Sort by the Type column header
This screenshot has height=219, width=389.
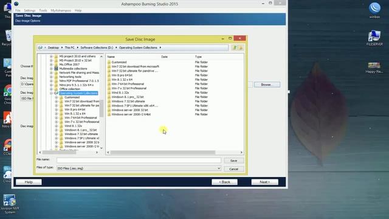click(x=198, y=57)
